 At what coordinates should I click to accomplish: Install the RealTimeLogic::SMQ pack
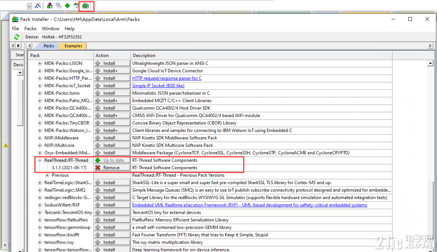pos(112,190)
